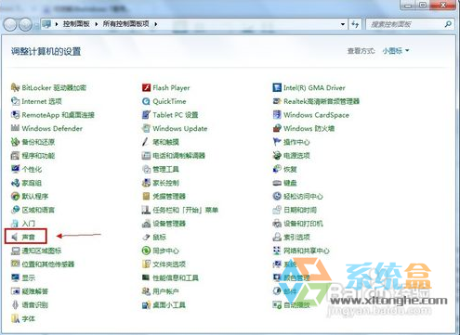Screen dimensions: 460x335
Task: Open the 用户帐户 icon
Action: [146, 291]
